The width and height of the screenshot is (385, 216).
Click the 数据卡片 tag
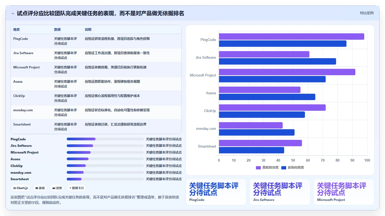[77, 188]
